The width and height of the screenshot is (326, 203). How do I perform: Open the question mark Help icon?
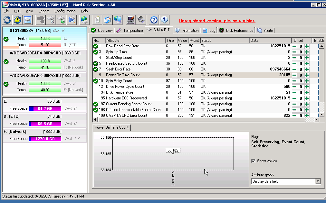tap(154, 20)
